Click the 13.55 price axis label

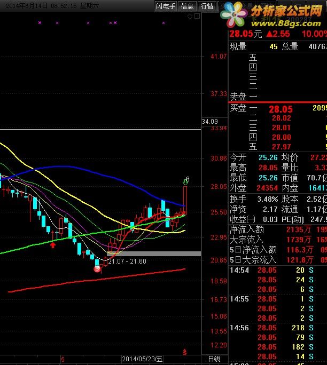coord(219,331)
